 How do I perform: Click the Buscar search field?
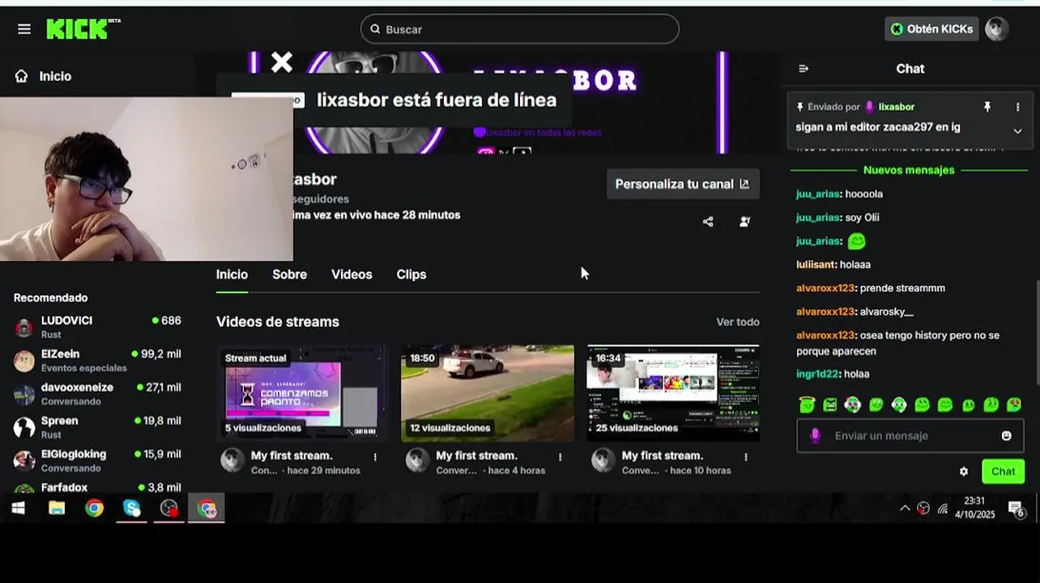[x=519, y=29]
